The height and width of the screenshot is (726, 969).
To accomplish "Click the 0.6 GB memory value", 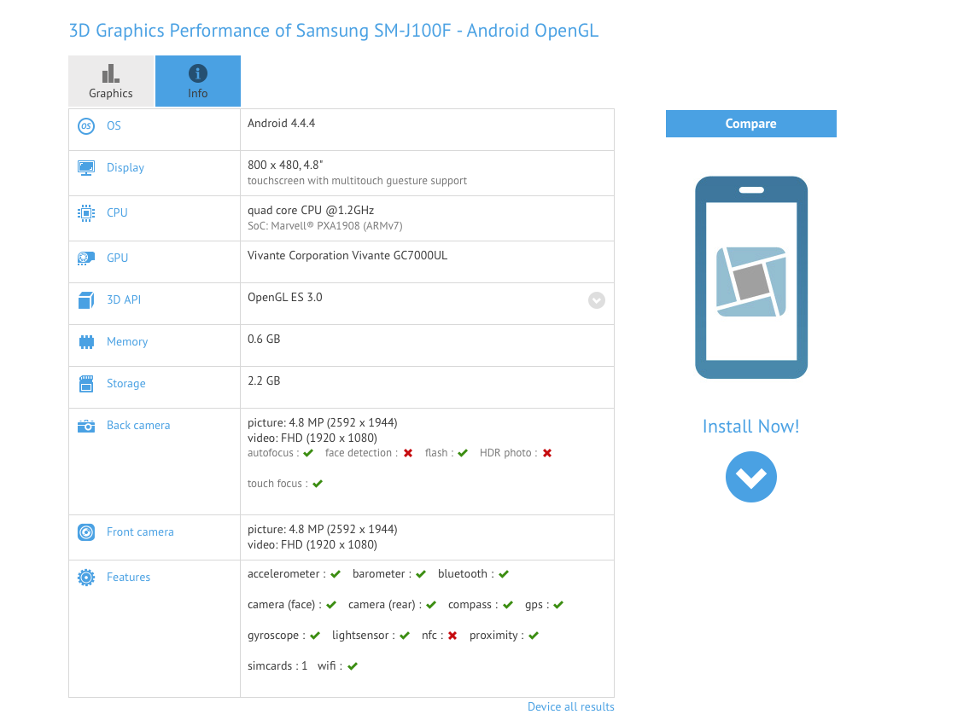I will tap(264, 339).
